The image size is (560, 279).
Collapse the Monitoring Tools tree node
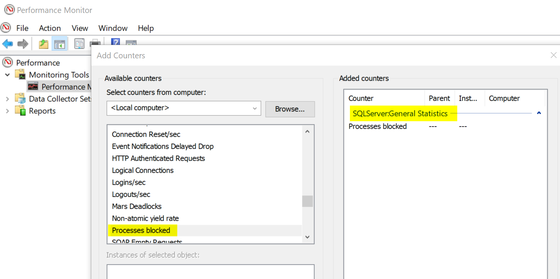pyautogui.click(x=7, y=75)
